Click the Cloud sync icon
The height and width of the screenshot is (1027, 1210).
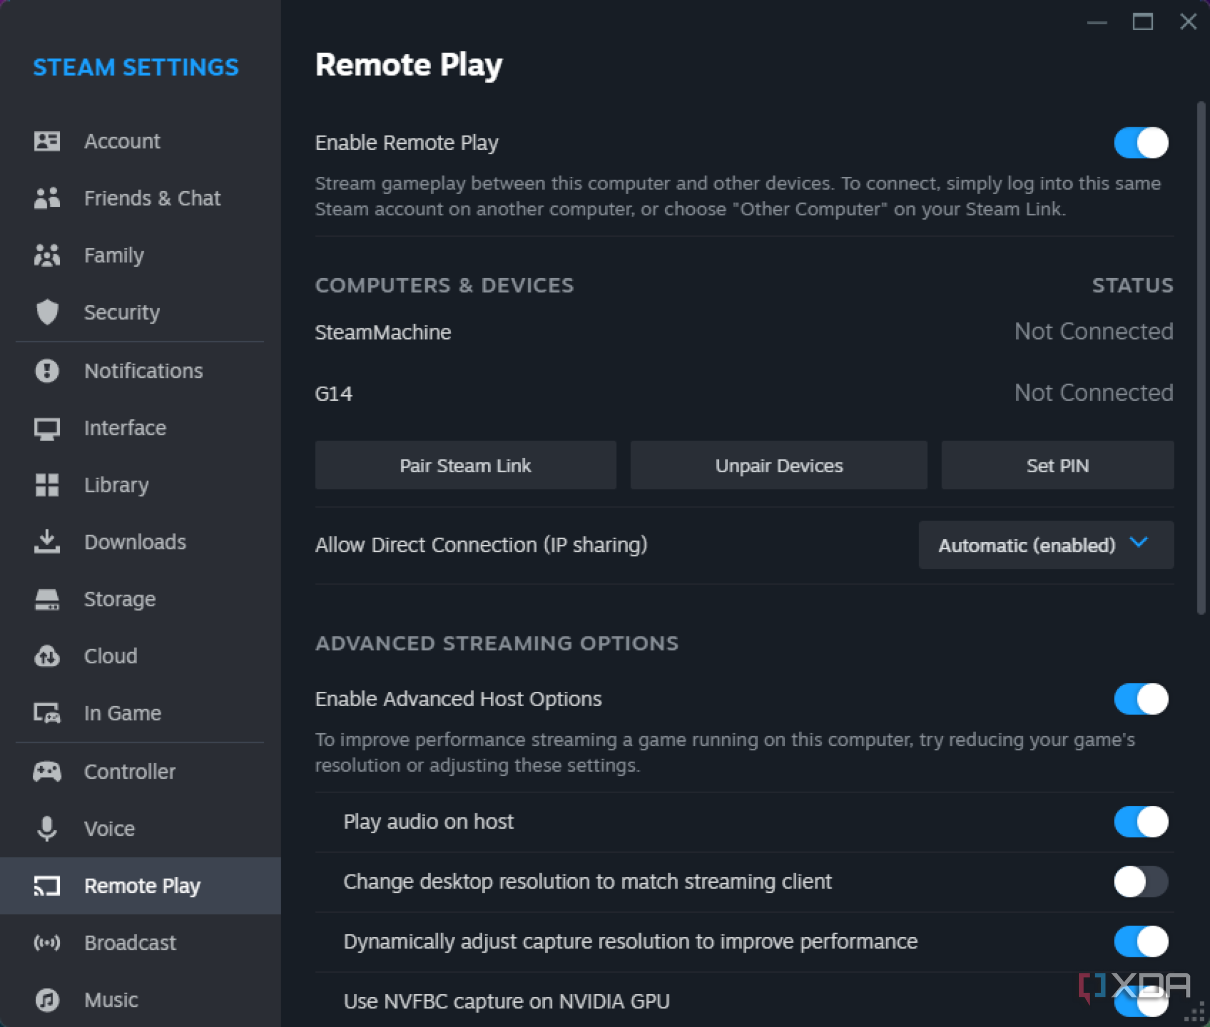[47, 655]
